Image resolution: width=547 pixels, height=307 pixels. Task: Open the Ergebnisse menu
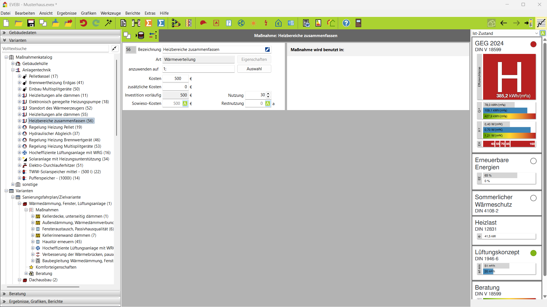(x=67, y=13)
